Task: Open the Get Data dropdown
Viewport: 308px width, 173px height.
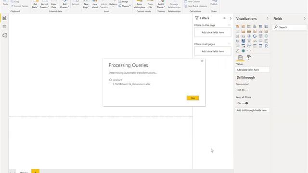Action: (35, 4)
